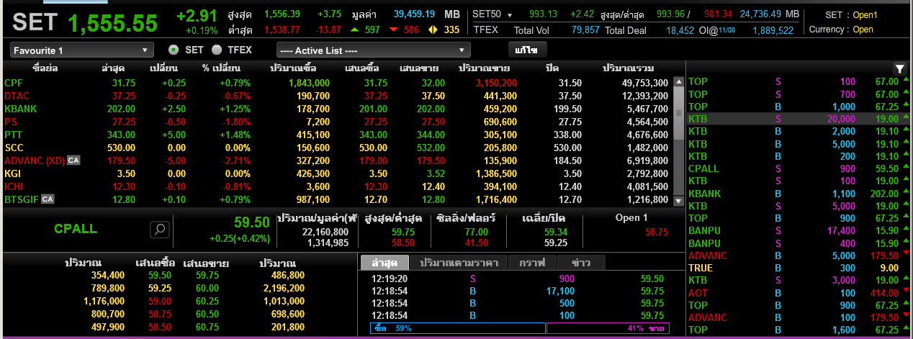Screen dimensions: 913x339
Task: Click the SET : Open1 market status
Action: [851, 15]
